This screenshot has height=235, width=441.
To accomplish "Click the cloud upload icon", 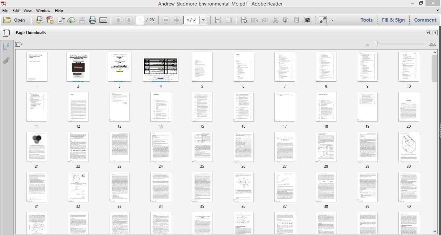I will [x=71, y=20].
